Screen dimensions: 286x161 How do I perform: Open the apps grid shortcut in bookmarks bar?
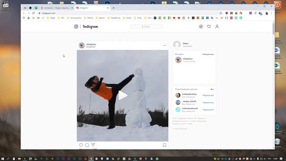(24, 18)
